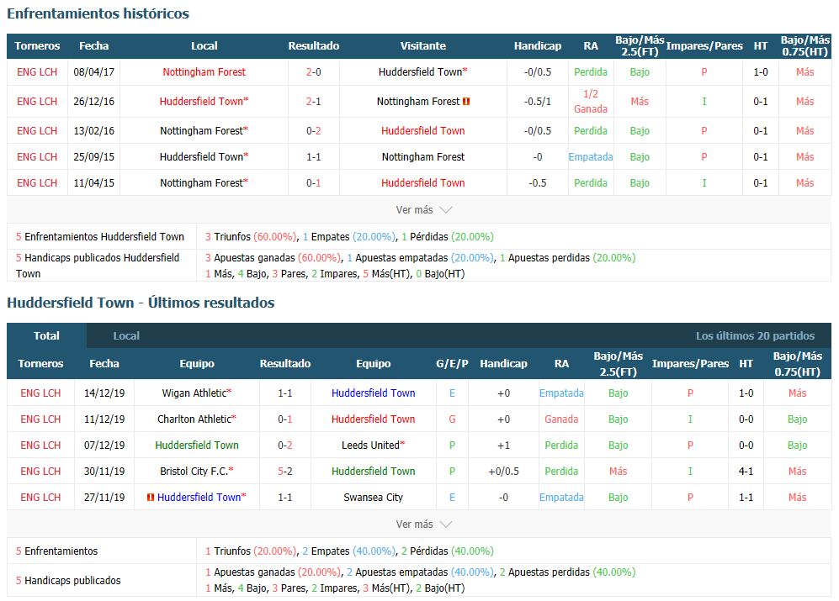Open Los últimos 20 partidos selector
This screenshot has width=839, height=601.
(755, 335)
